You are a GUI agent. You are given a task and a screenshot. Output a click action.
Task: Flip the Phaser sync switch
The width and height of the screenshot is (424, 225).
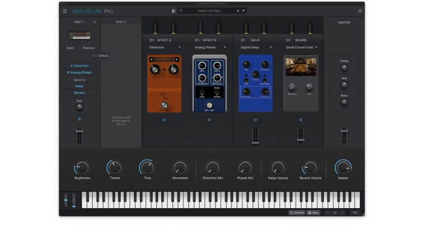[202, 93]
